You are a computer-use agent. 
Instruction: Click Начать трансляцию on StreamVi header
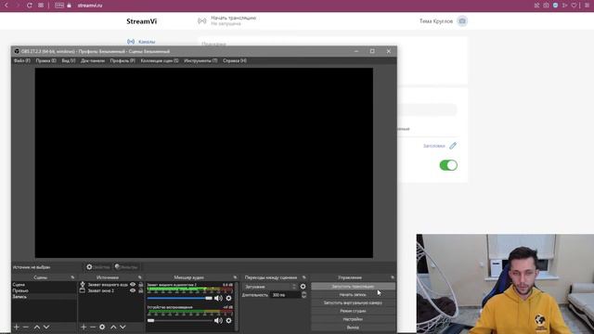pos(233,18)
